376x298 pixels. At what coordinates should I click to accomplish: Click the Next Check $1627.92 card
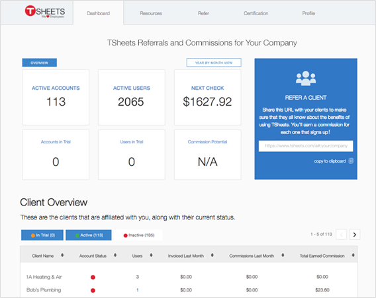pos(208,97)
